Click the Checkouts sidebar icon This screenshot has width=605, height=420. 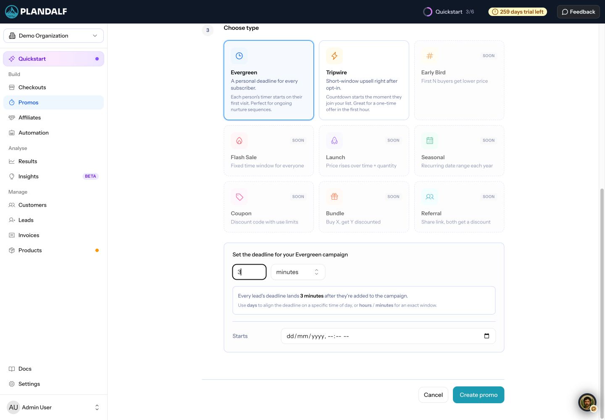pos(12,87)
